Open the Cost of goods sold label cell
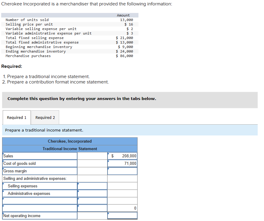The image size is (264, 221). (40, 163)
